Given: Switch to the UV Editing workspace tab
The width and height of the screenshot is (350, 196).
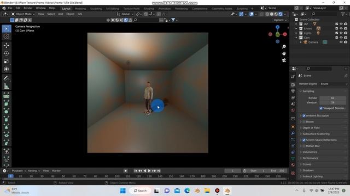Looking at the screenshot, I should [x=113, y=9].
